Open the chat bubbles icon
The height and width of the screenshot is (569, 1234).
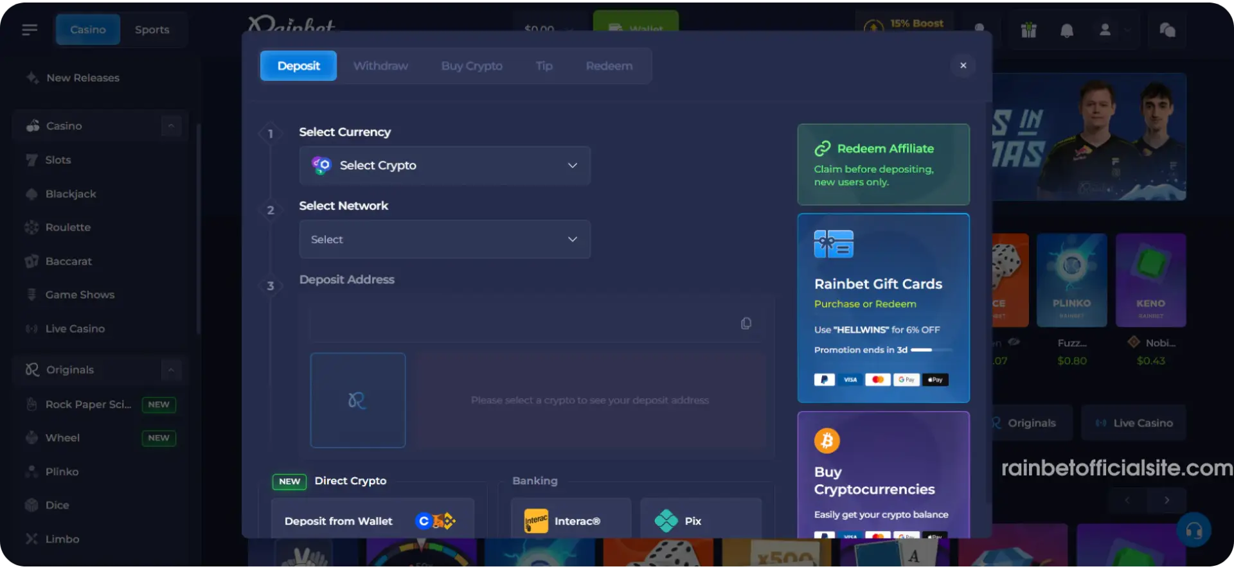1167,30
